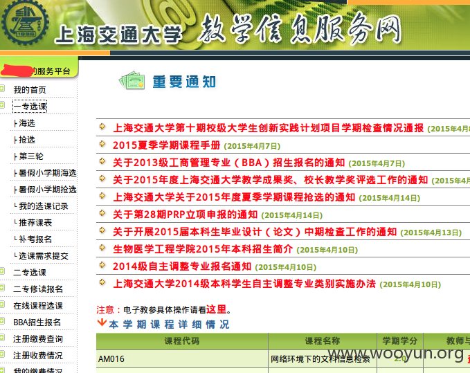Open 关于2013级工商管理专业（BBA）招生报名的通知
The image size is (470, 373).
click(x=228, y=163)
